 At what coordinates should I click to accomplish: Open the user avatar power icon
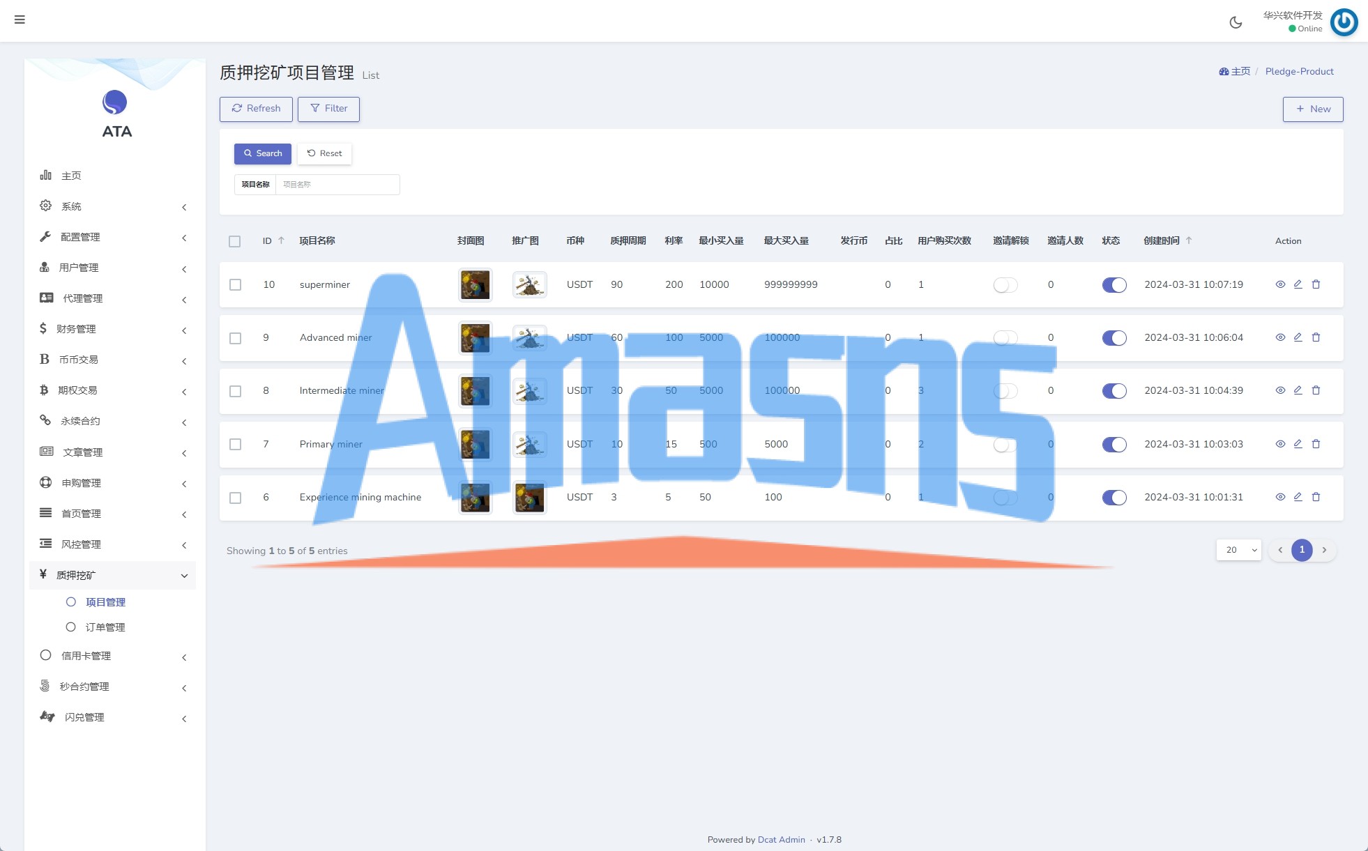1344,22
